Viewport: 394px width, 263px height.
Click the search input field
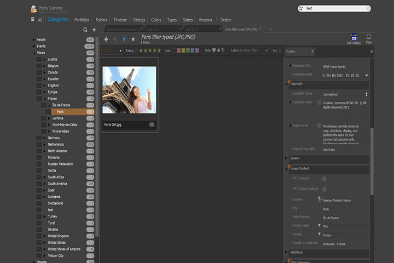click(335, 9)
